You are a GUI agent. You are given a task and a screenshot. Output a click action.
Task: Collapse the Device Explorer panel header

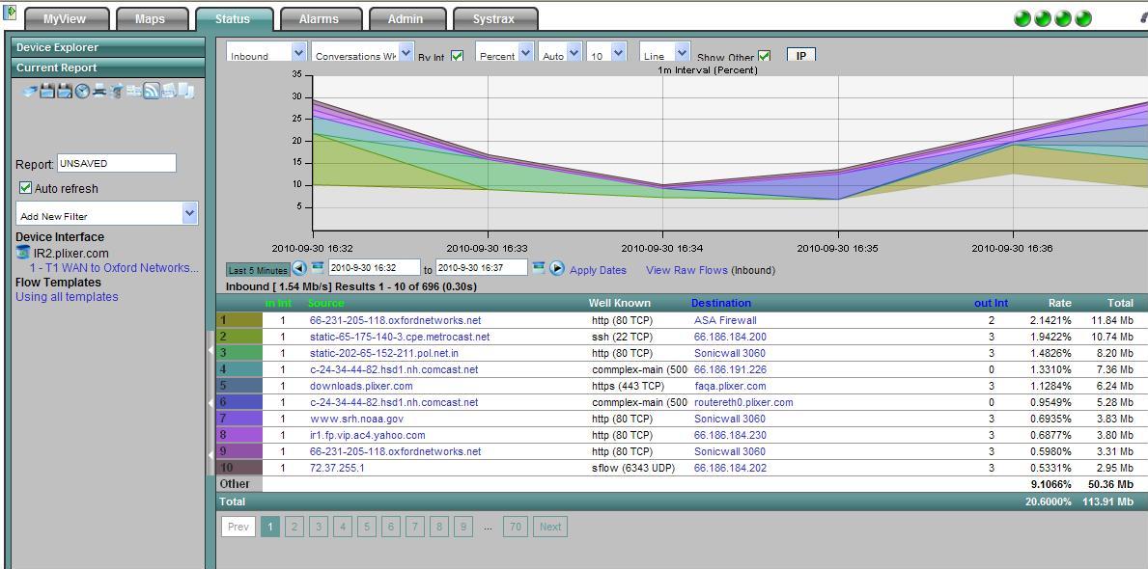tap(107, 47)
